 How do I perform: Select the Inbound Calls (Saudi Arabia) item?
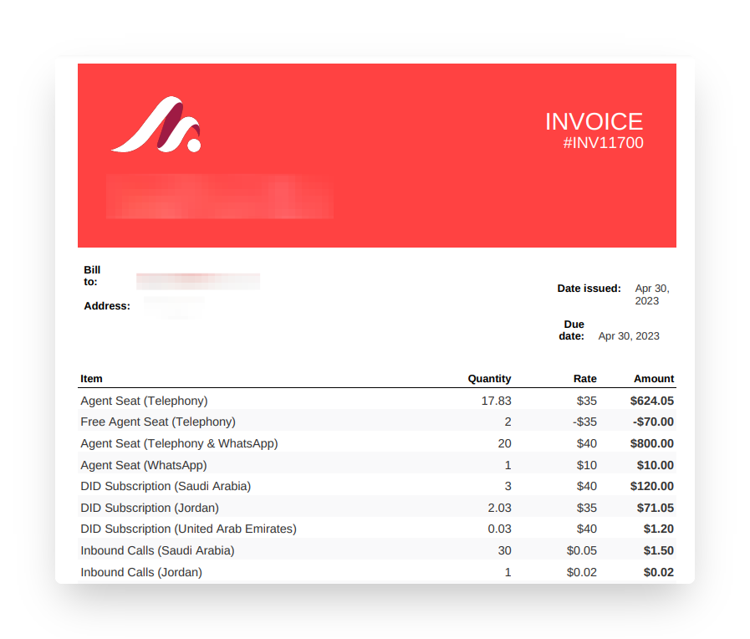[x=157, y=550]
